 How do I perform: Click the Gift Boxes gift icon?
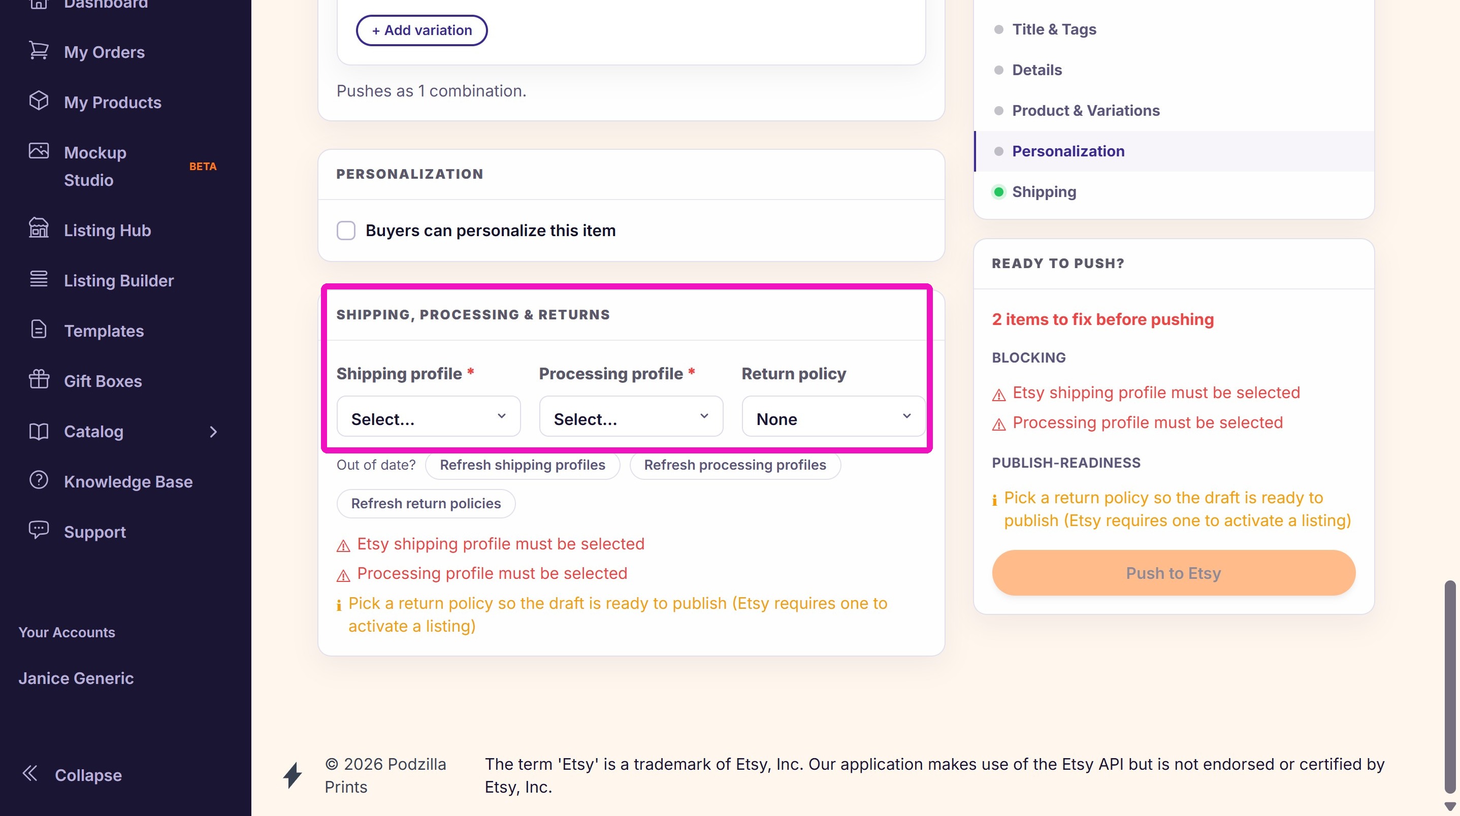coord(39,379)
